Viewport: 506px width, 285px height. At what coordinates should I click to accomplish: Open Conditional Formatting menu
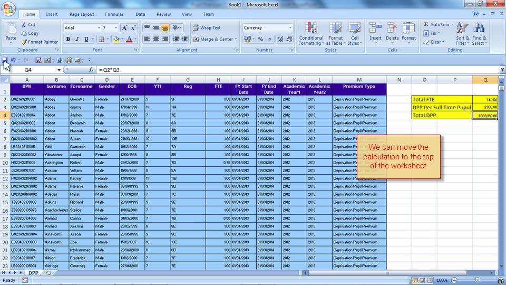(311, 34)
